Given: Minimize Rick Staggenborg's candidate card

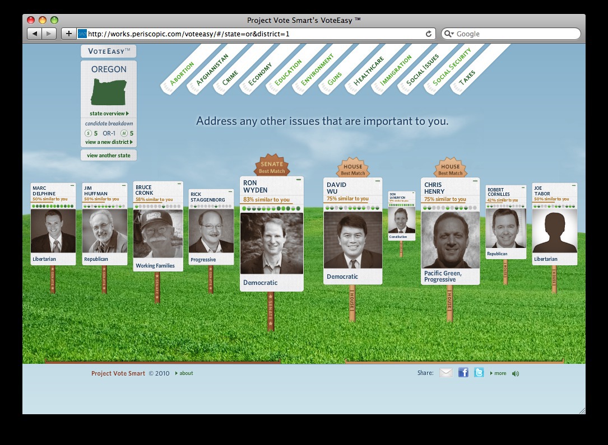Looking at the screenshot, I should [x=230, y=191].
